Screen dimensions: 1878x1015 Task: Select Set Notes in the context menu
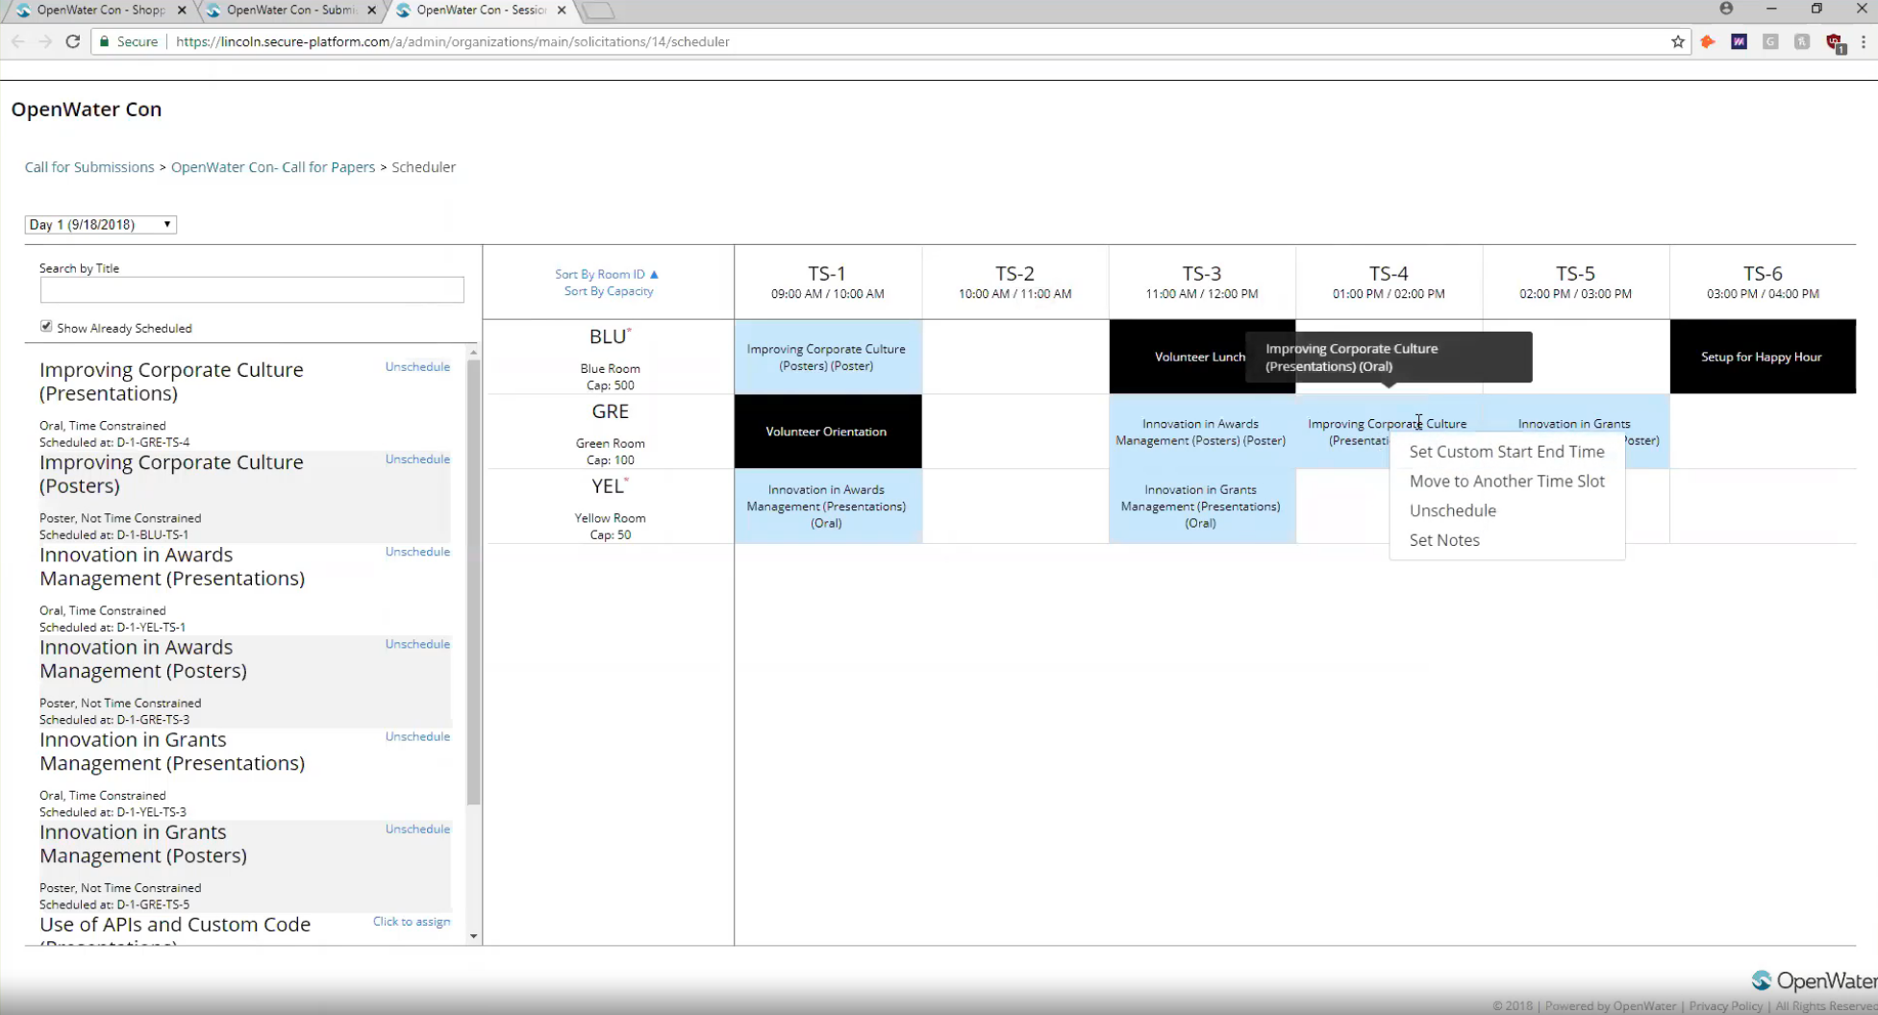point(1444,540)
